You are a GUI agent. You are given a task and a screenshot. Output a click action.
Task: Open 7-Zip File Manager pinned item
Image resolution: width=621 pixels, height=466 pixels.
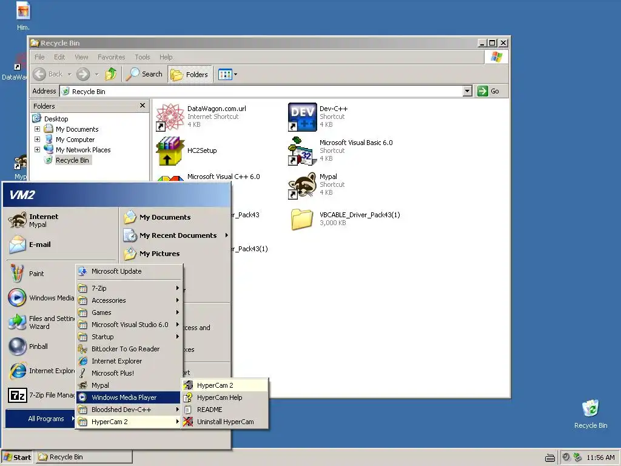click(41, 395)
